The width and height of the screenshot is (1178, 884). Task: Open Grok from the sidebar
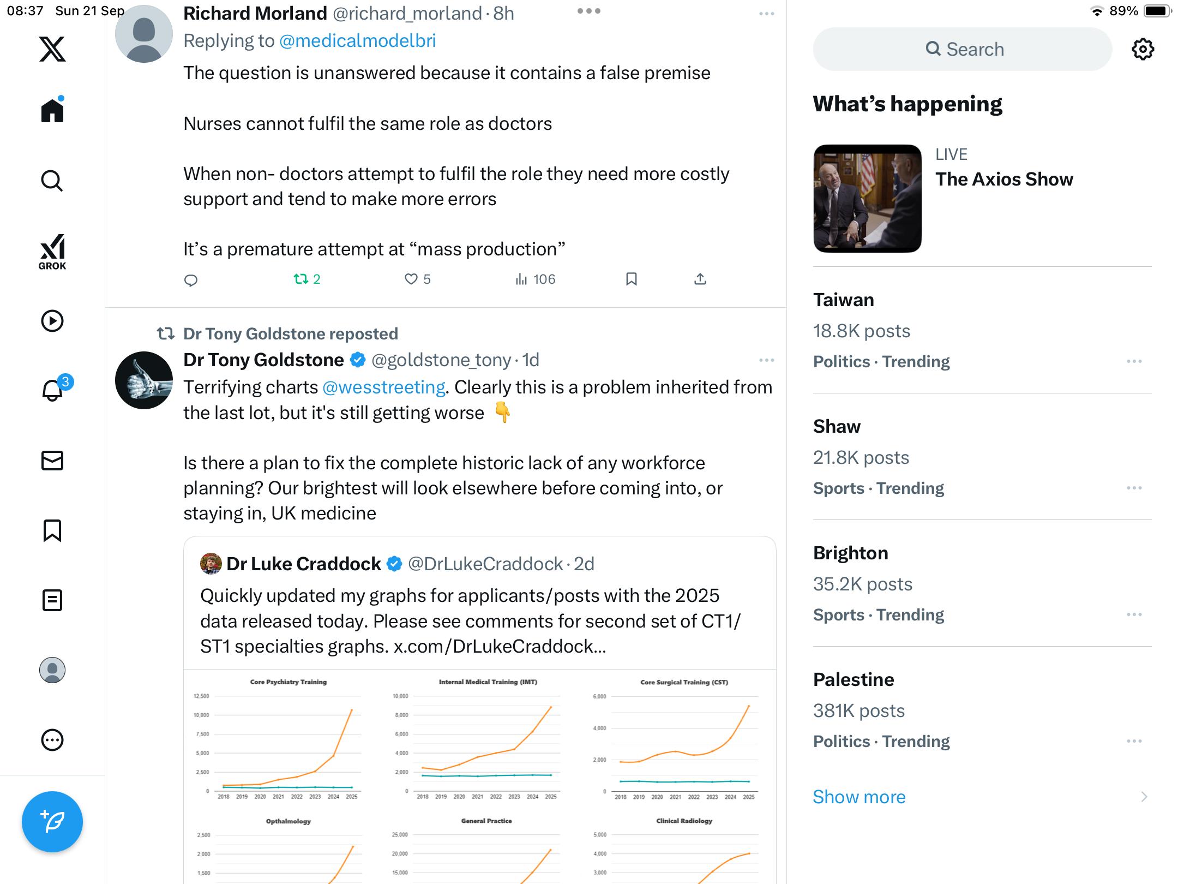coord(52,252)
